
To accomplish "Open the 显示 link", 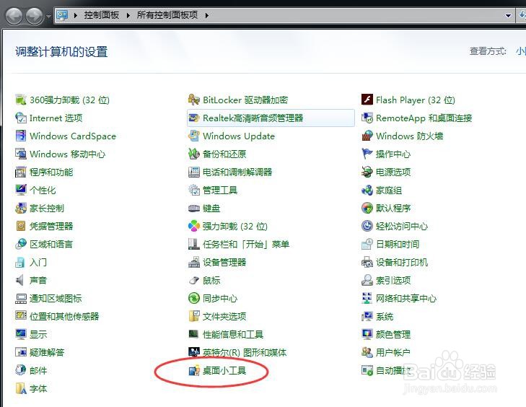I will [x=38, y=335].
